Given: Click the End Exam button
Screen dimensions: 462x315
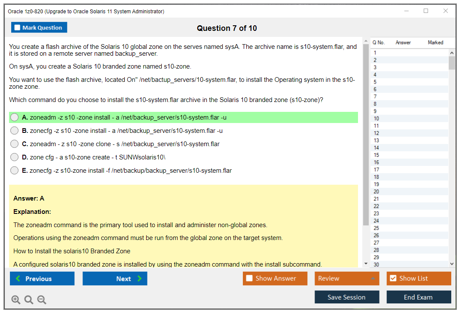Looking at the screenshot, I should tap(419, 297).
